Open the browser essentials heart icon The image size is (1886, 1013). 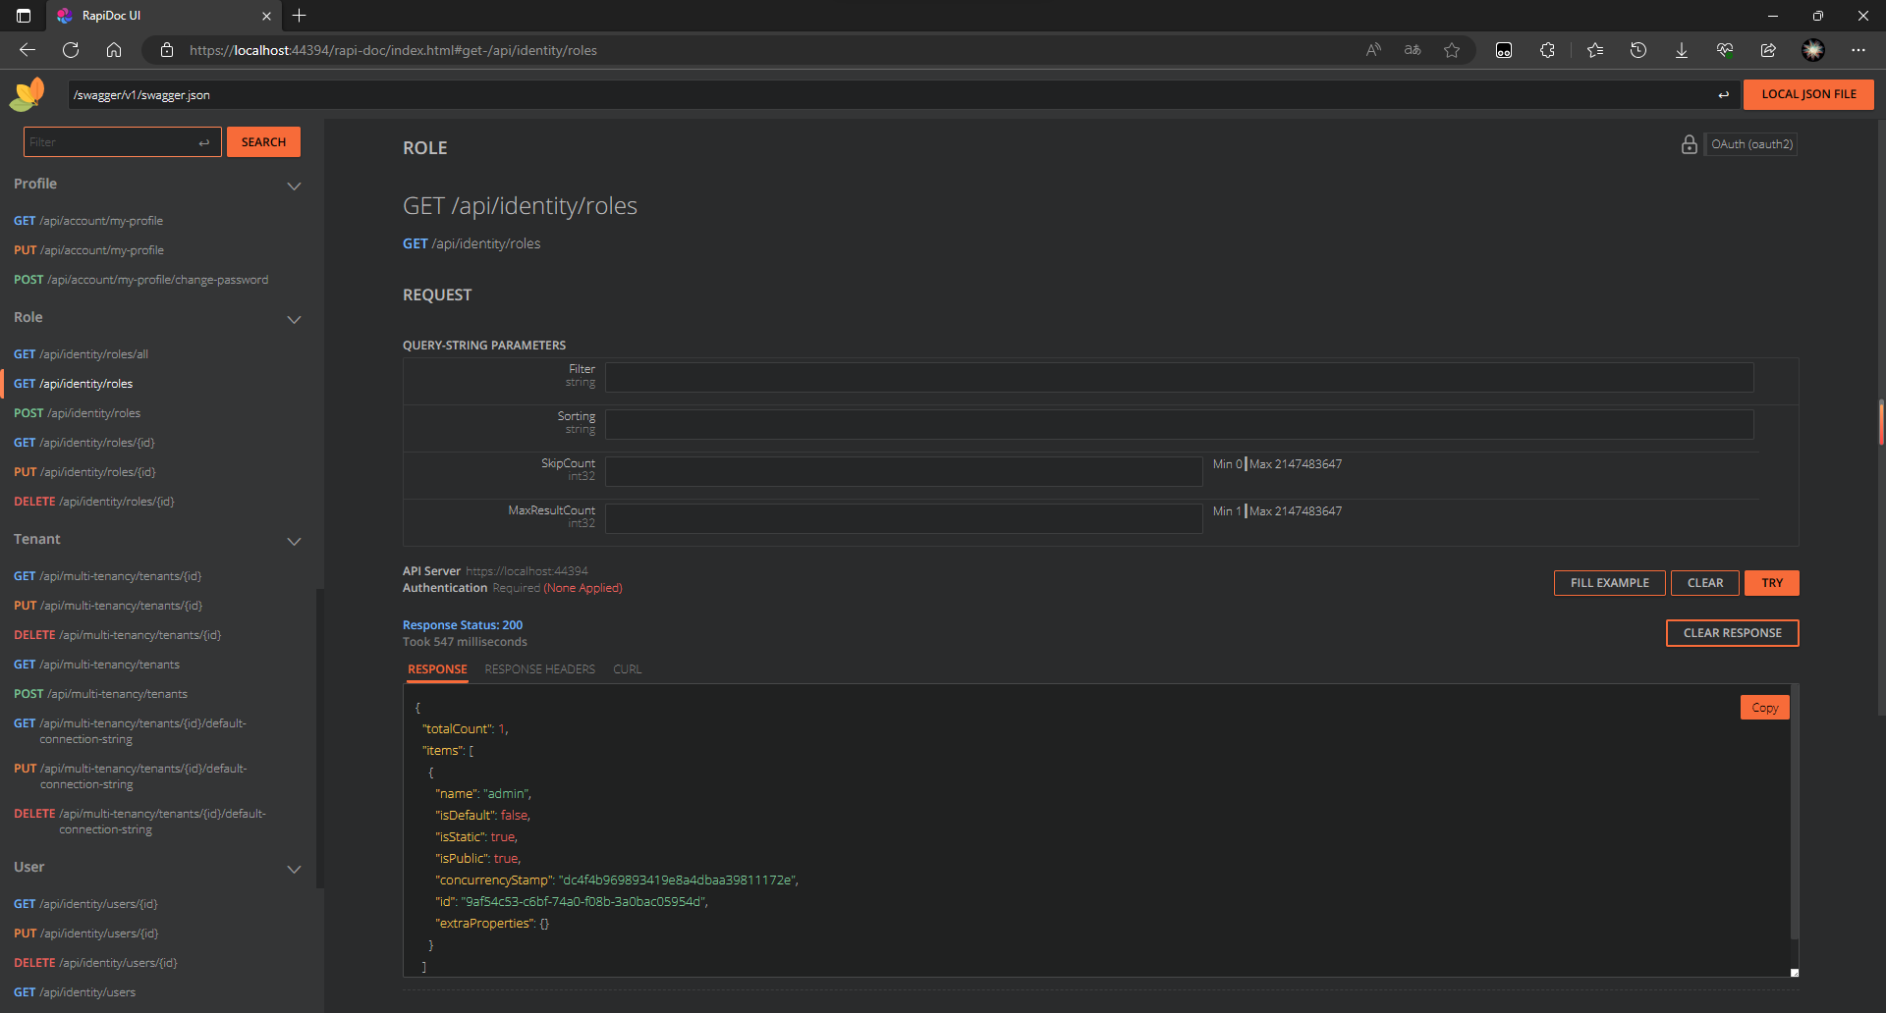tap(1725, 50)
